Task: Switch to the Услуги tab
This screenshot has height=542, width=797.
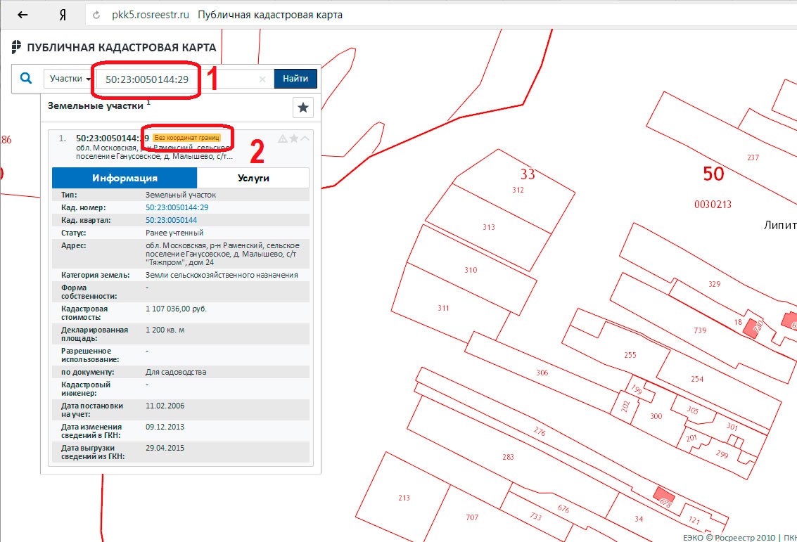Action: pos(253,178)
